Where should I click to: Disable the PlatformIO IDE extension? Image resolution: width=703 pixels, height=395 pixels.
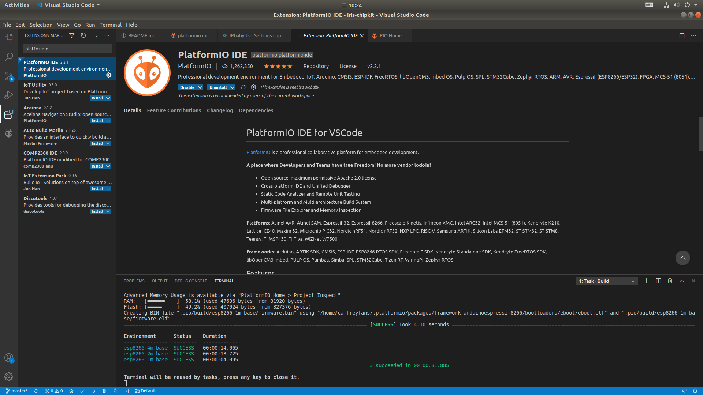(x=187, y=87)
